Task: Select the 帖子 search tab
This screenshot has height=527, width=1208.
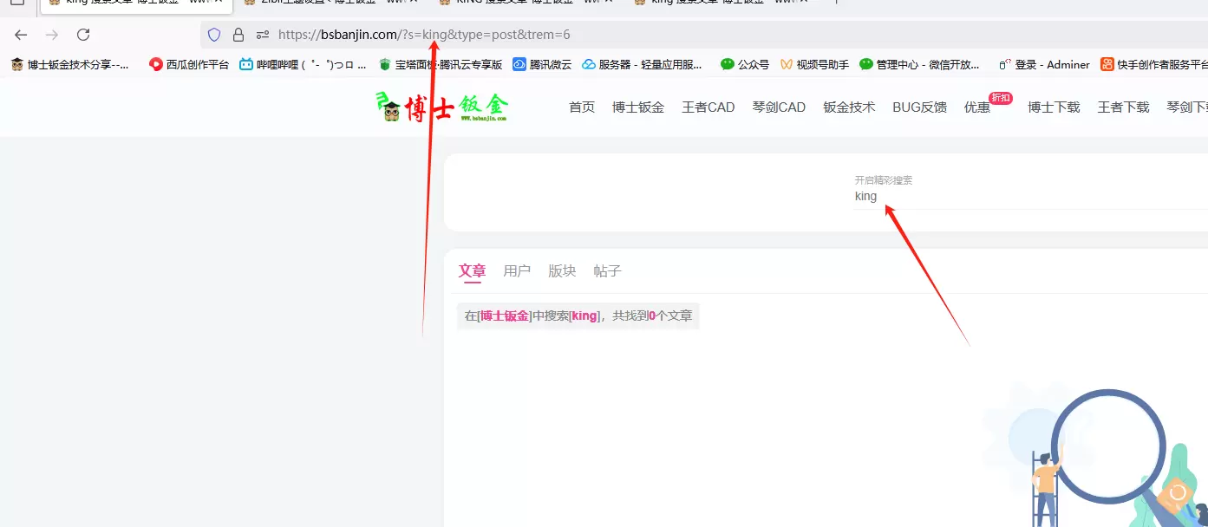Action: point(607,270)
